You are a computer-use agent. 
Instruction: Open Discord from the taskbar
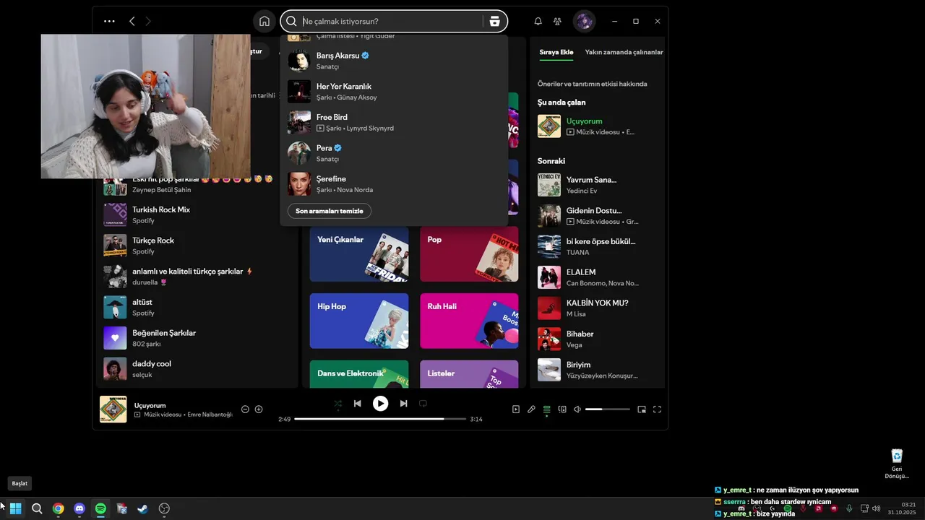click(79, 508)
